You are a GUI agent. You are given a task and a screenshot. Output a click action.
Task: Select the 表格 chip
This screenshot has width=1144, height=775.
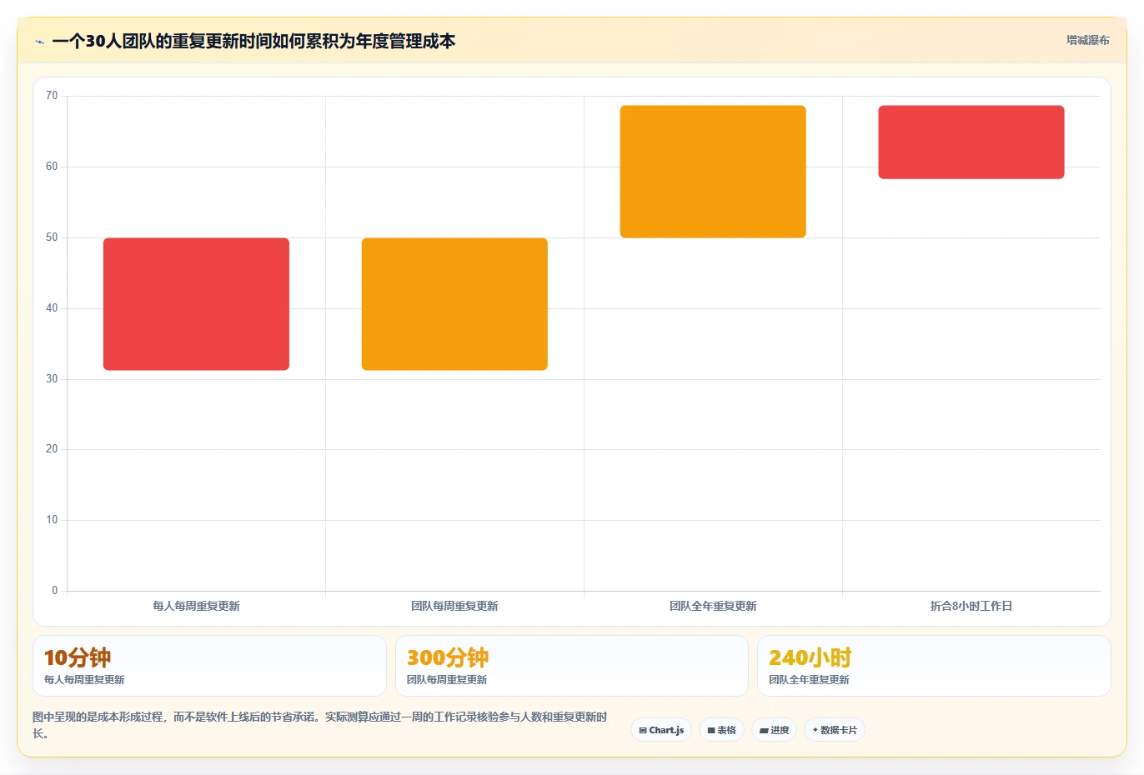721,730
